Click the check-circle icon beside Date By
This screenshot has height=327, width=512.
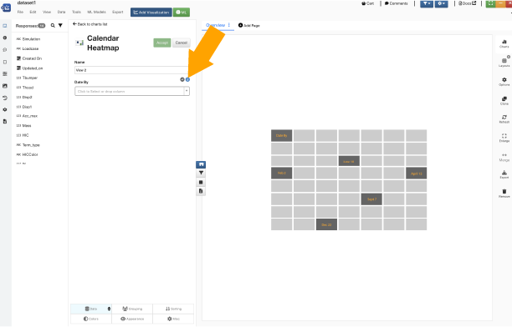pos(182,79)
